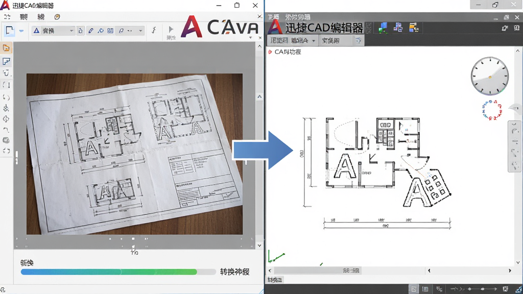Select the bottom bracket arrows tool in left sidebar
Image resolution: width=523 pixels, height=294 pixels.
6,151
